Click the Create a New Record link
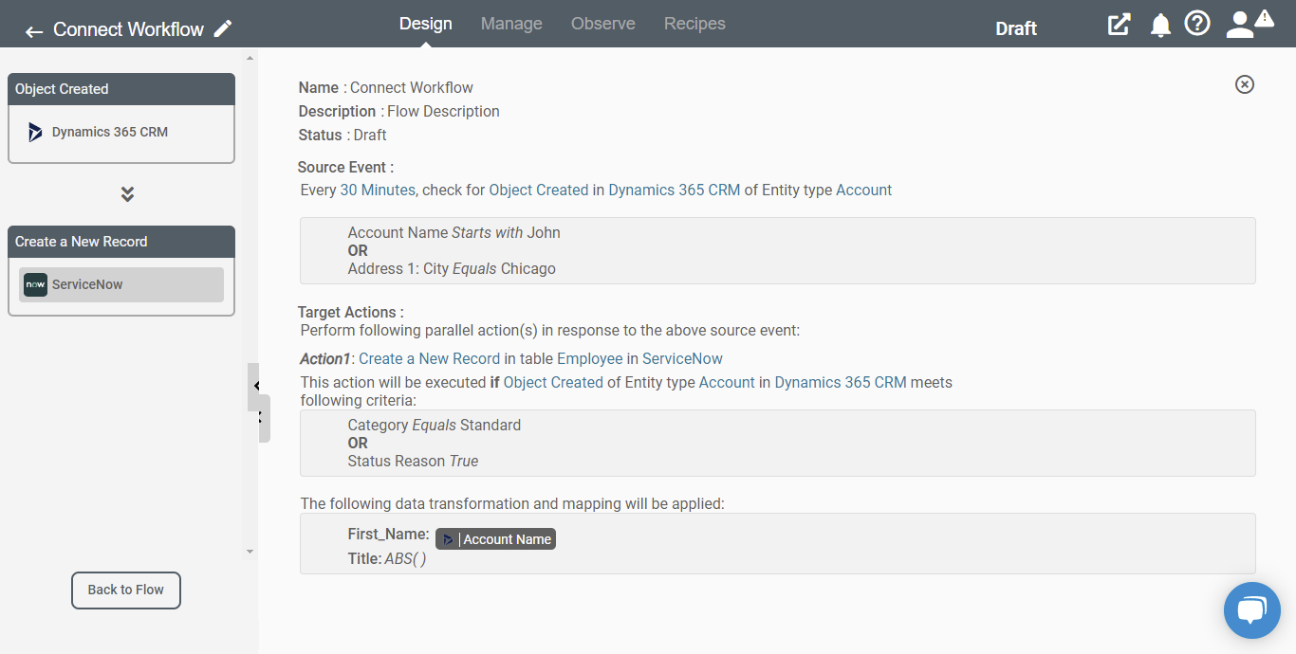 tap(429, 358)
